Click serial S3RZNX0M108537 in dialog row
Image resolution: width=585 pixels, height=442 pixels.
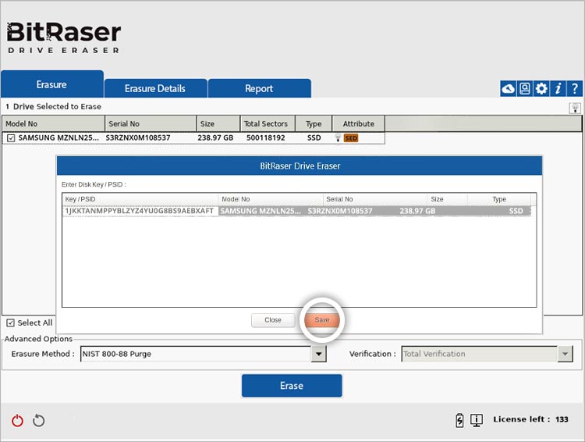point(340,211)
